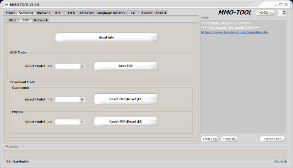Select the HTC tab
This screenshot has height=168, width=293.
pyautogui.click(x=58, y=13)
